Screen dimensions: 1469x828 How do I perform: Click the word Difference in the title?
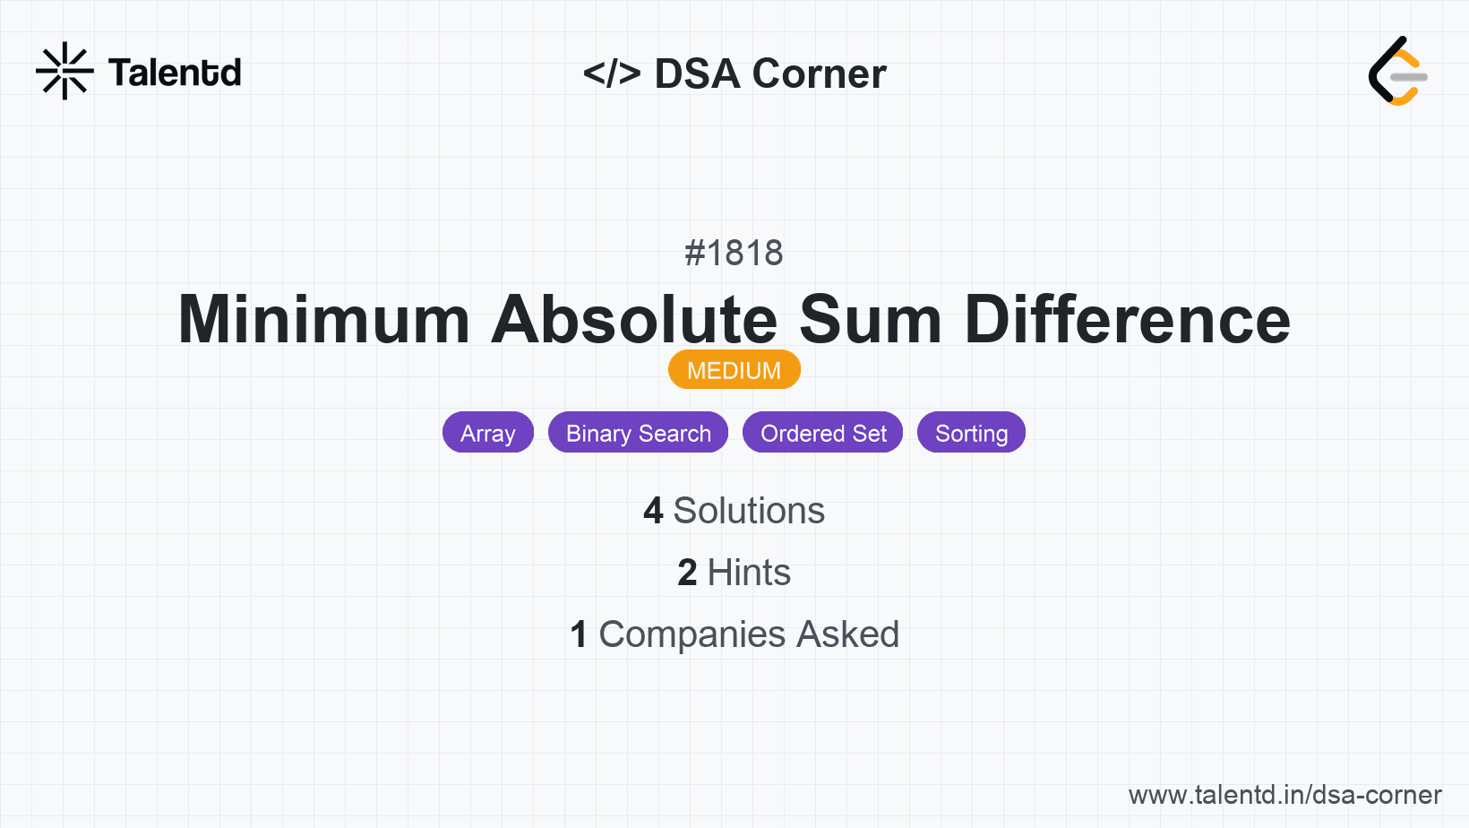click(1127, 319)
